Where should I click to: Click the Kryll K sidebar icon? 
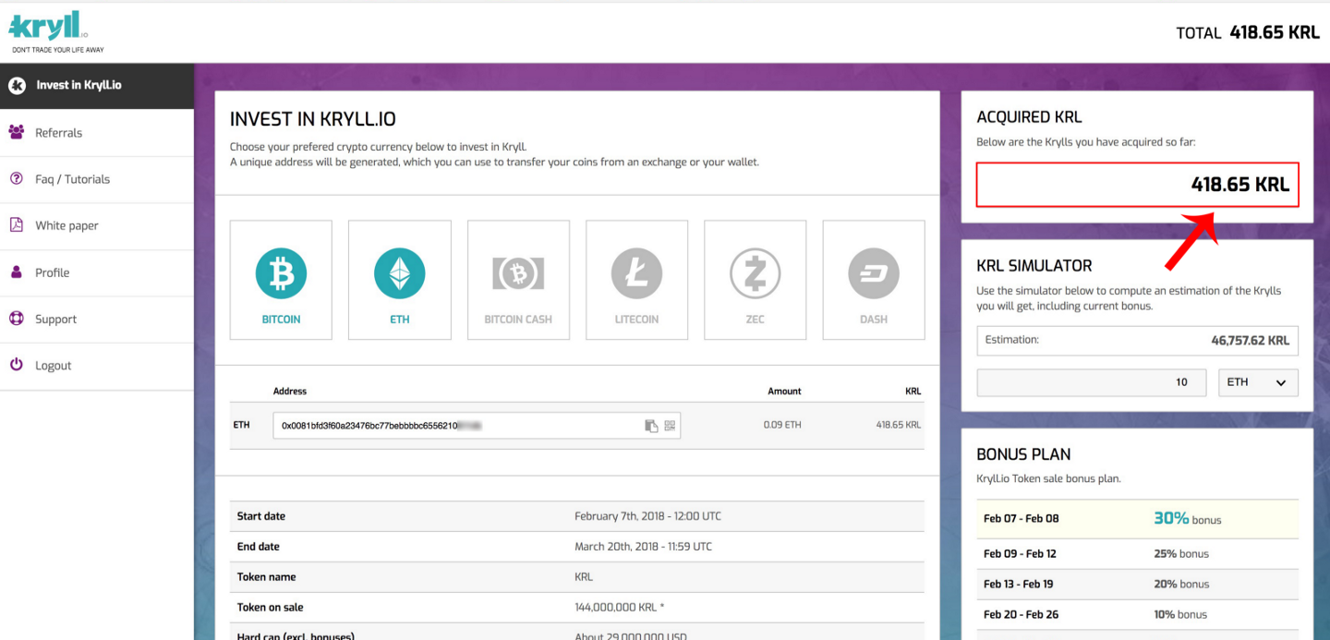coord(17,85)
